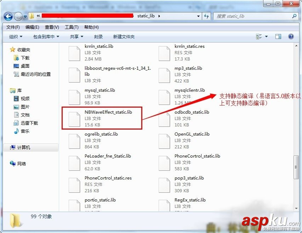
Task: Open the 包含到库中 dropdown
Action: [x=46, y=36]
